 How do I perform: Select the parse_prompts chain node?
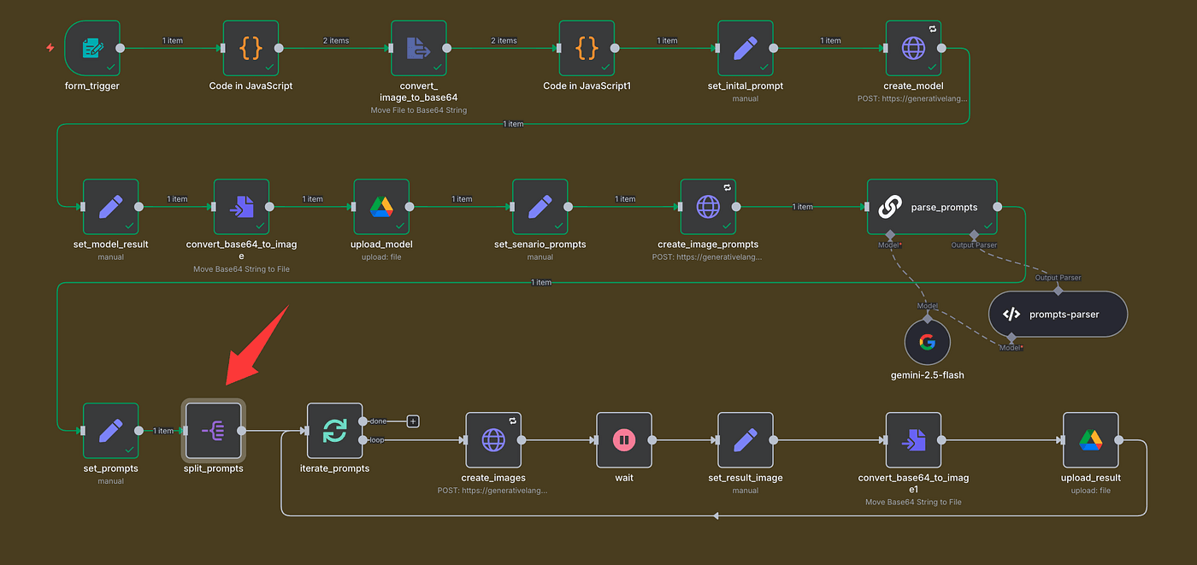click(932, 207)
